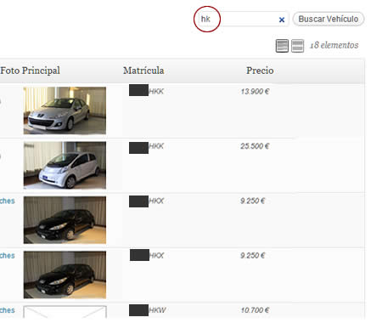Click the Buscar Vehículo button
The image size is (371, 323).
pos(329,19)
